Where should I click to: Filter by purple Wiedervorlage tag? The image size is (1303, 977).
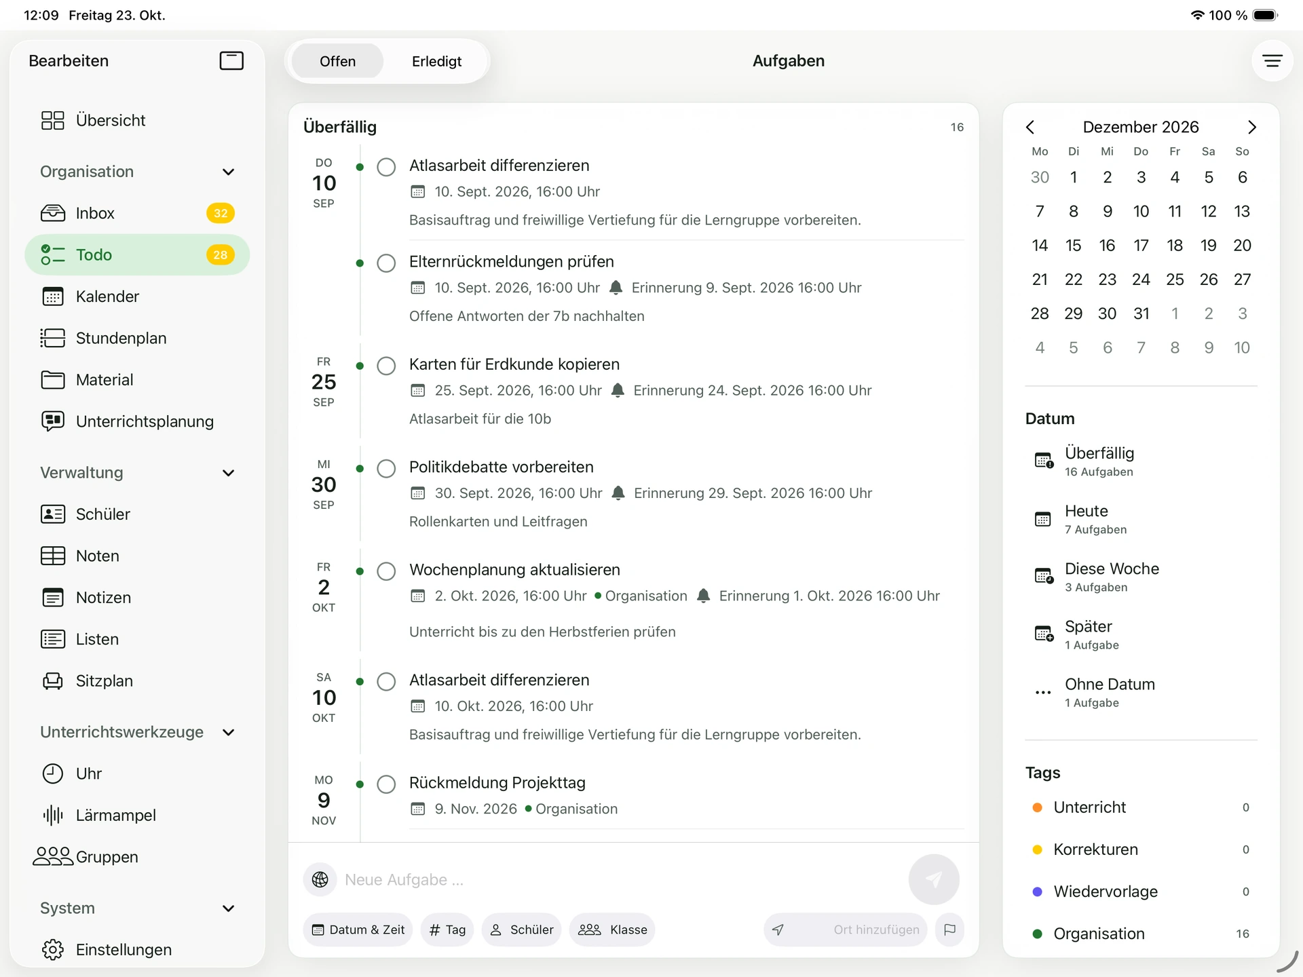pyautogui.click(x=1141, y=892)
